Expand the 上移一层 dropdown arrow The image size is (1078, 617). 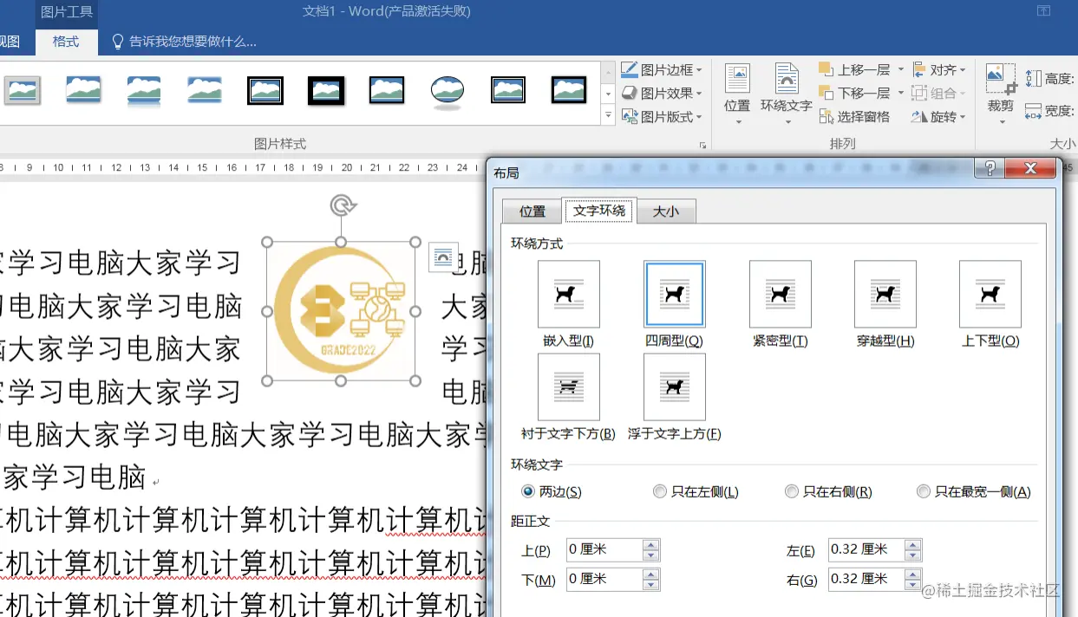[x=900, y=70]
